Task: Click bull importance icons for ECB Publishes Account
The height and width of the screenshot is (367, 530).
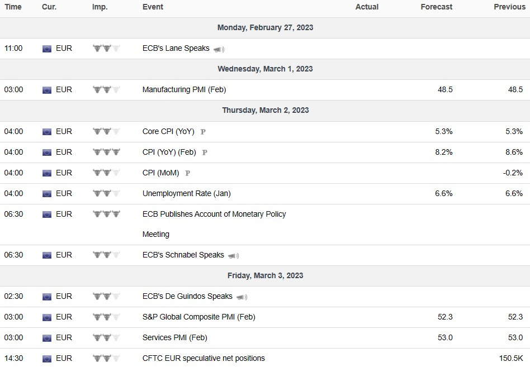Action: (106, 214)
